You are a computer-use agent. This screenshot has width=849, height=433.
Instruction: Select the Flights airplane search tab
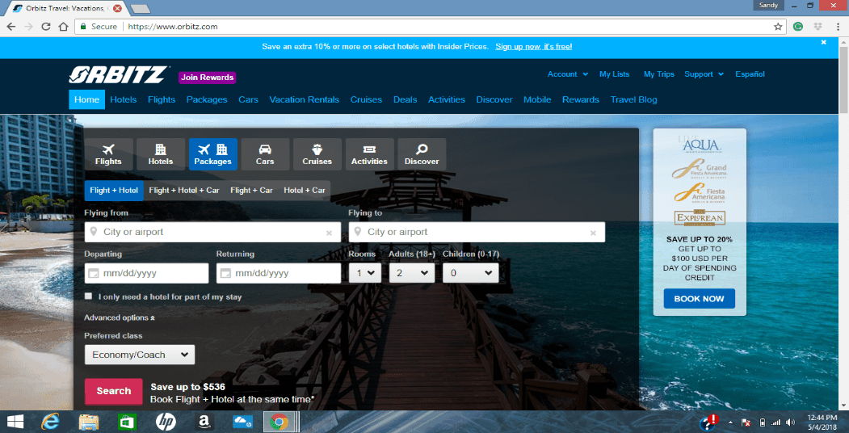(108, 154)
